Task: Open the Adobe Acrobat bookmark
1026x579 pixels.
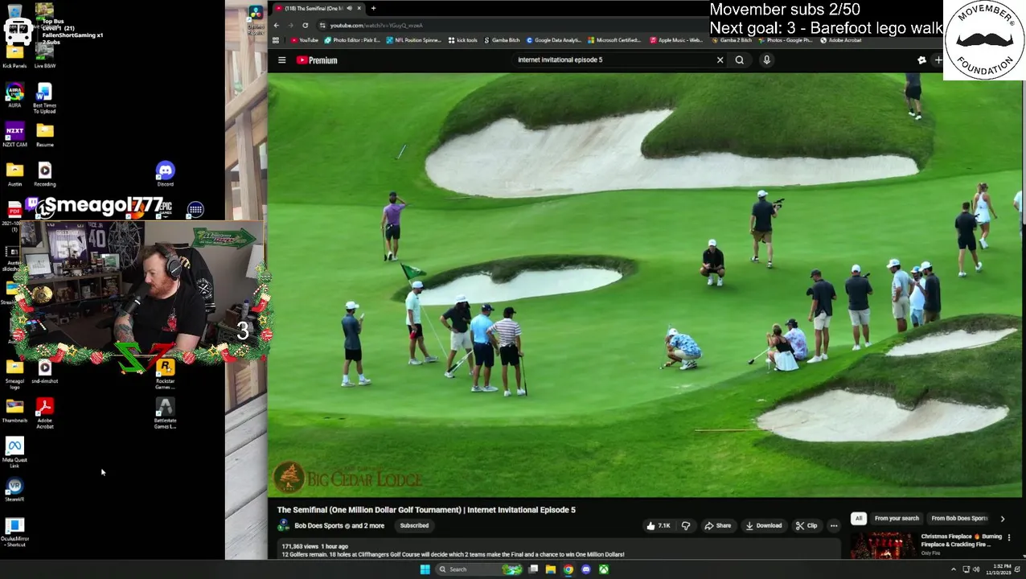Action: 841,40
